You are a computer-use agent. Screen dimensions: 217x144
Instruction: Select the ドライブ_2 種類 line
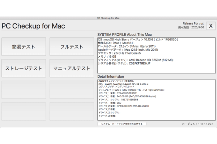[x=107, y=116]
